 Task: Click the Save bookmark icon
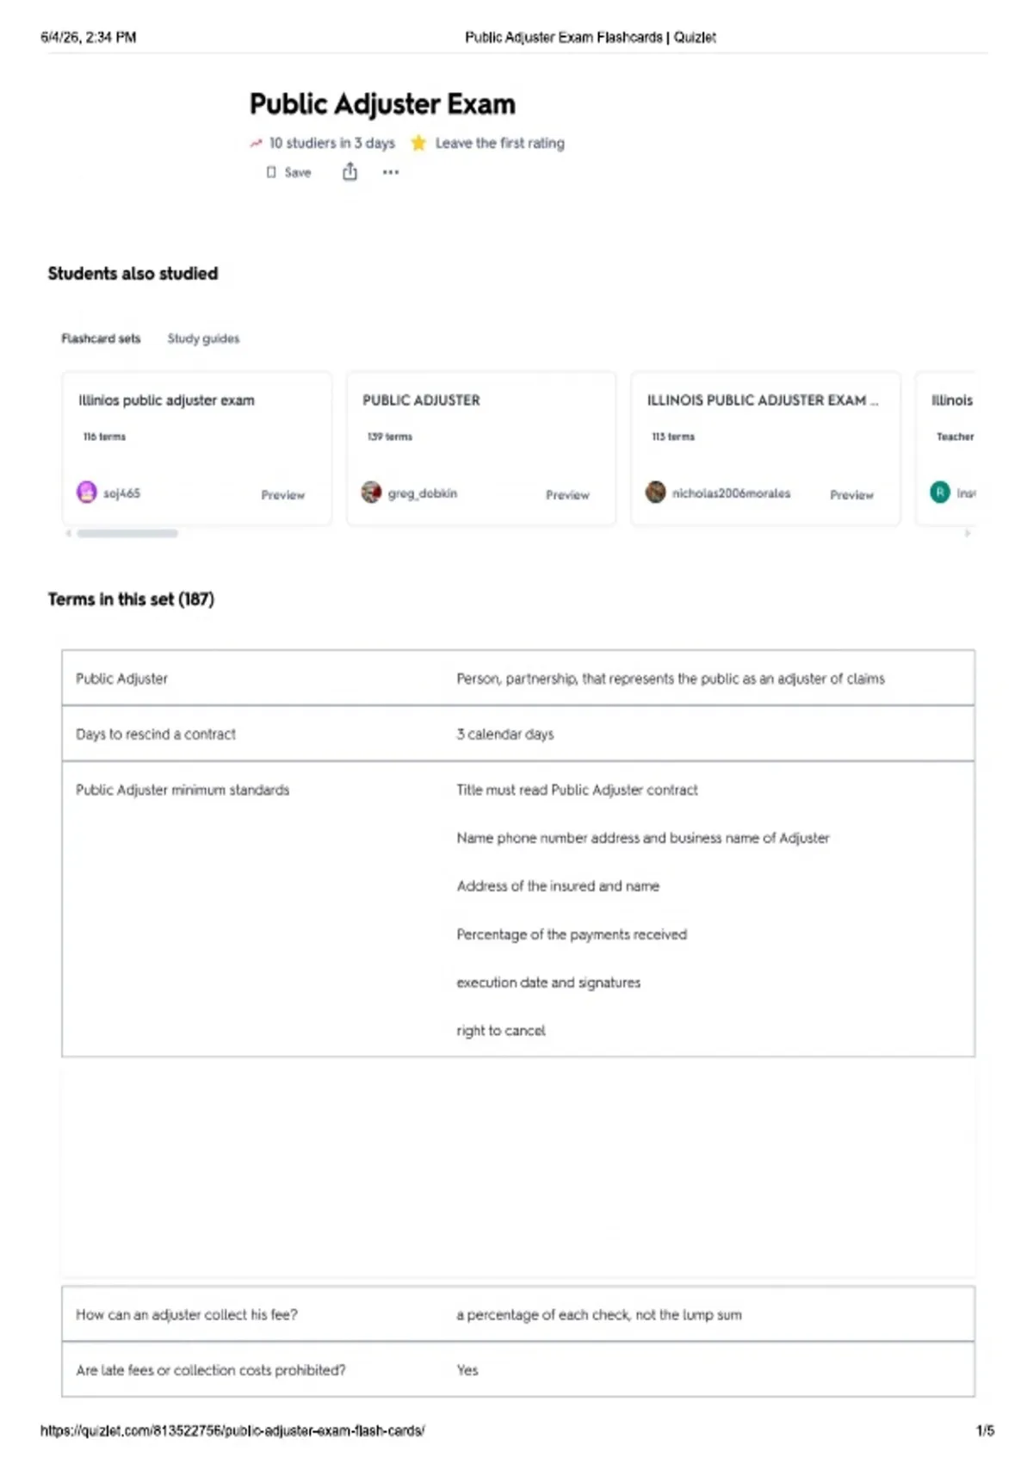[271, 172]
